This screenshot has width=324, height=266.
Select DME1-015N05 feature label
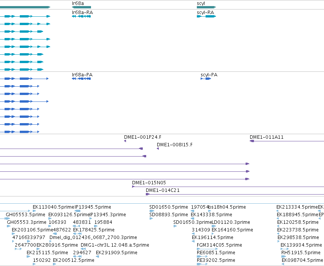point(149,182)
